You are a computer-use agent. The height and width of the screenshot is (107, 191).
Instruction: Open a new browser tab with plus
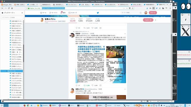(170, 4)
